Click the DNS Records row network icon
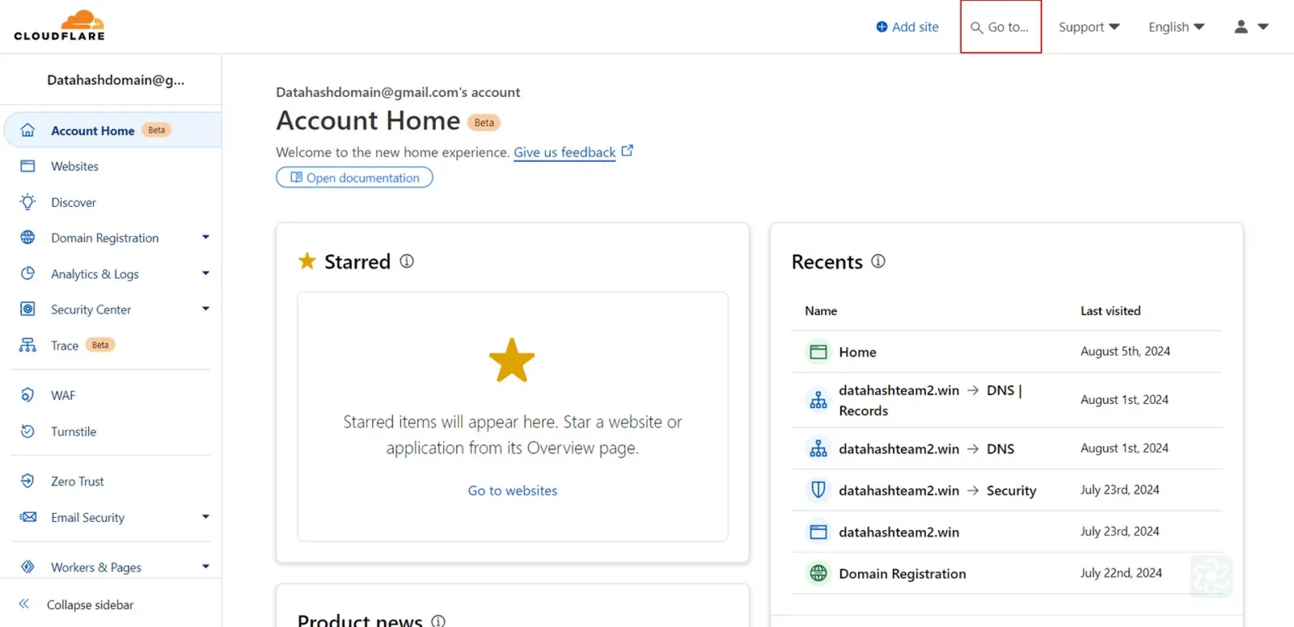 point(818,400)
